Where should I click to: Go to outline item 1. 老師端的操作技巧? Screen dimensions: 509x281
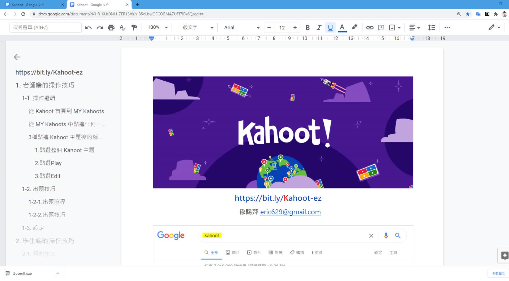click(x=45, y=85)
